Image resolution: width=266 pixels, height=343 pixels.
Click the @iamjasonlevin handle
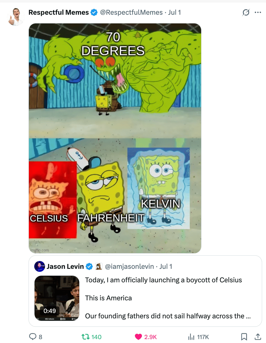[x=129, y=266]
